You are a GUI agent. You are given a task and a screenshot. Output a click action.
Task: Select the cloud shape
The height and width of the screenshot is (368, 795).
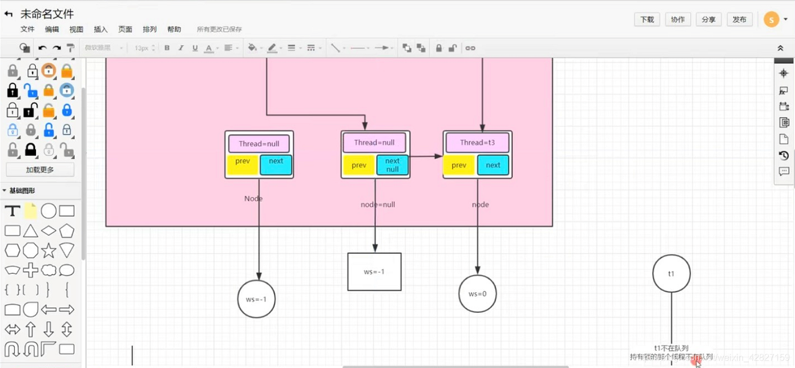[x=49, y=270]
